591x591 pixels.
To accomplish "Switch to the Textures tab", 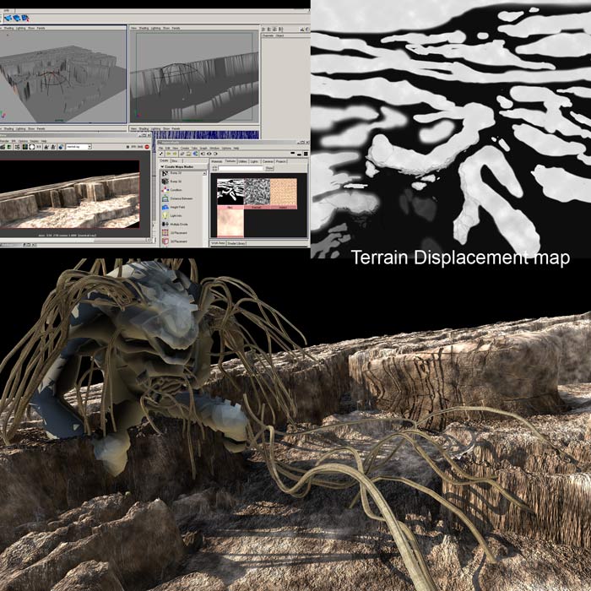I will click(230, 160).
